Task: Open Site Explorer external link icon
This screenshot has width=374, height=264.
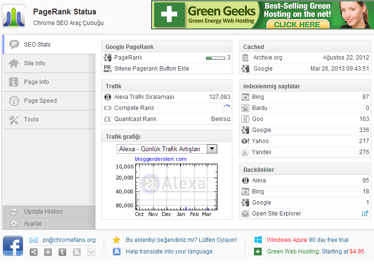Action: click(x=365, y=214)
